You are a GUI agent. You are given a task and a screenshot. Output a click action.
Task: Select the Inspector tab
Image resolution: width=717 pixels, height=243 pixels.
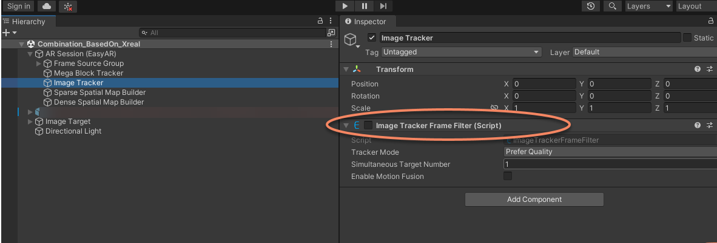(x=368, y=21)
